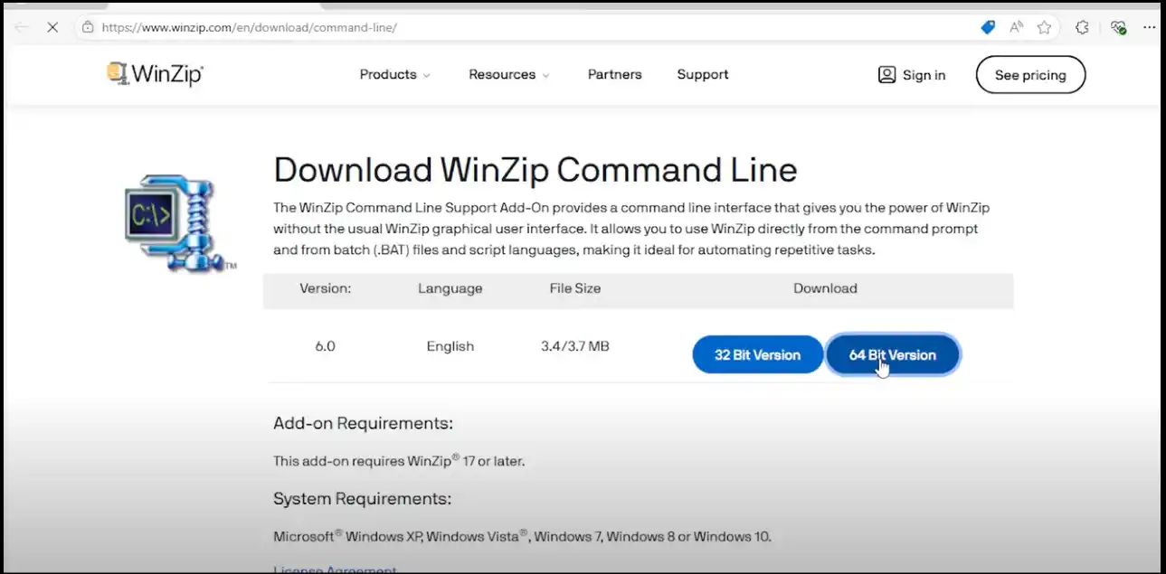
Task: Click the Language column header
Action: pyautogui.click(x=450, y=288)
